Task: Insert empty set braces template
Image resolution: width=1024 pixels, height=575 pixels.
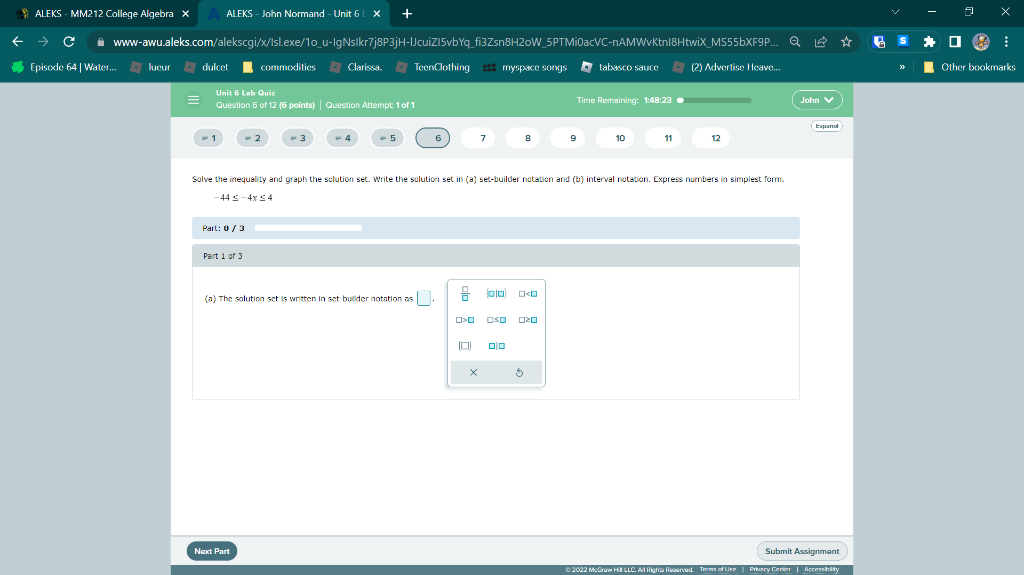Action: [465, 346]
